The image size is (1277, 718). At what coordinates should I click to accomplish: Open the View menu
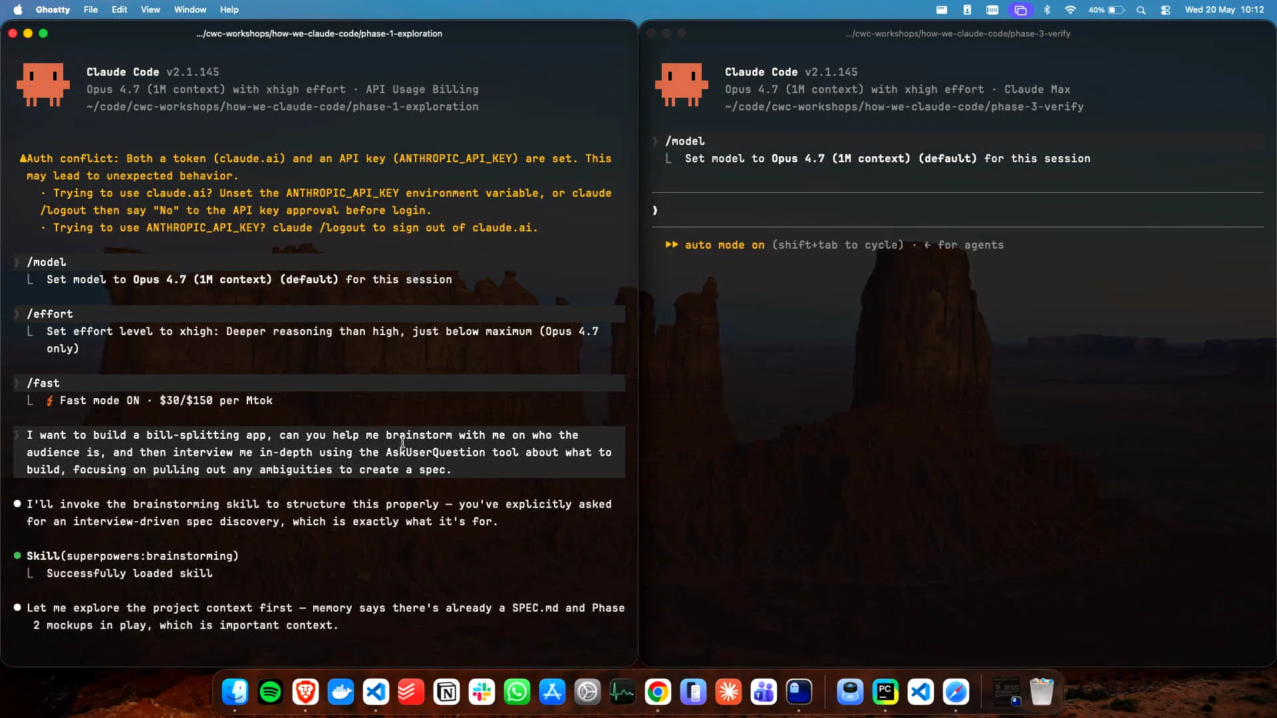(x=150, y=10)
